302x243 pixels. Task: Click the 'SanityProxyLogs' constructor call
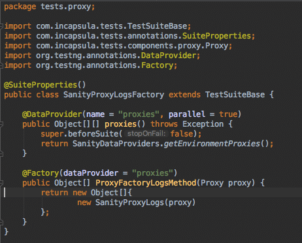[129, 202]
